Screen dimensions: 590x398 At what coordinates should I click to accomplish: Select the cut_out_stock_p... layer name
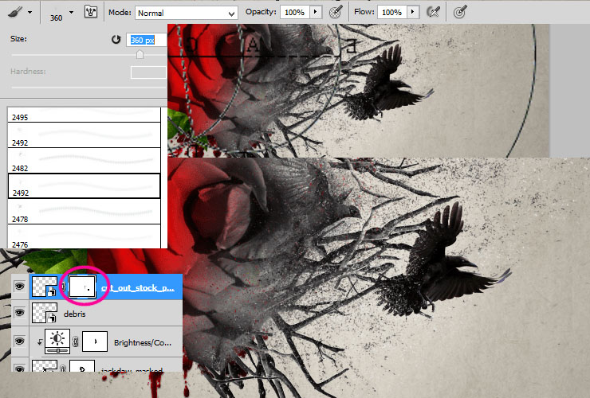[138, 288]
